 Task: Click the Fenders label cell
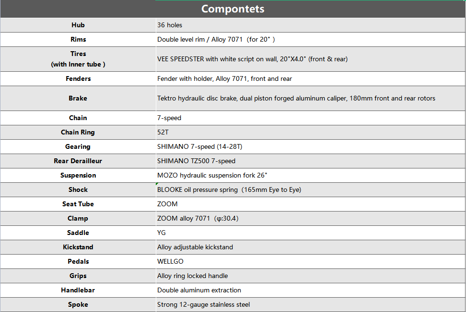(x=78, y=78)
